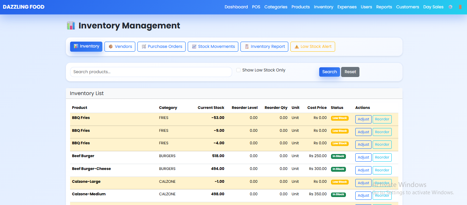Open the Stock Movements tab

213,46
